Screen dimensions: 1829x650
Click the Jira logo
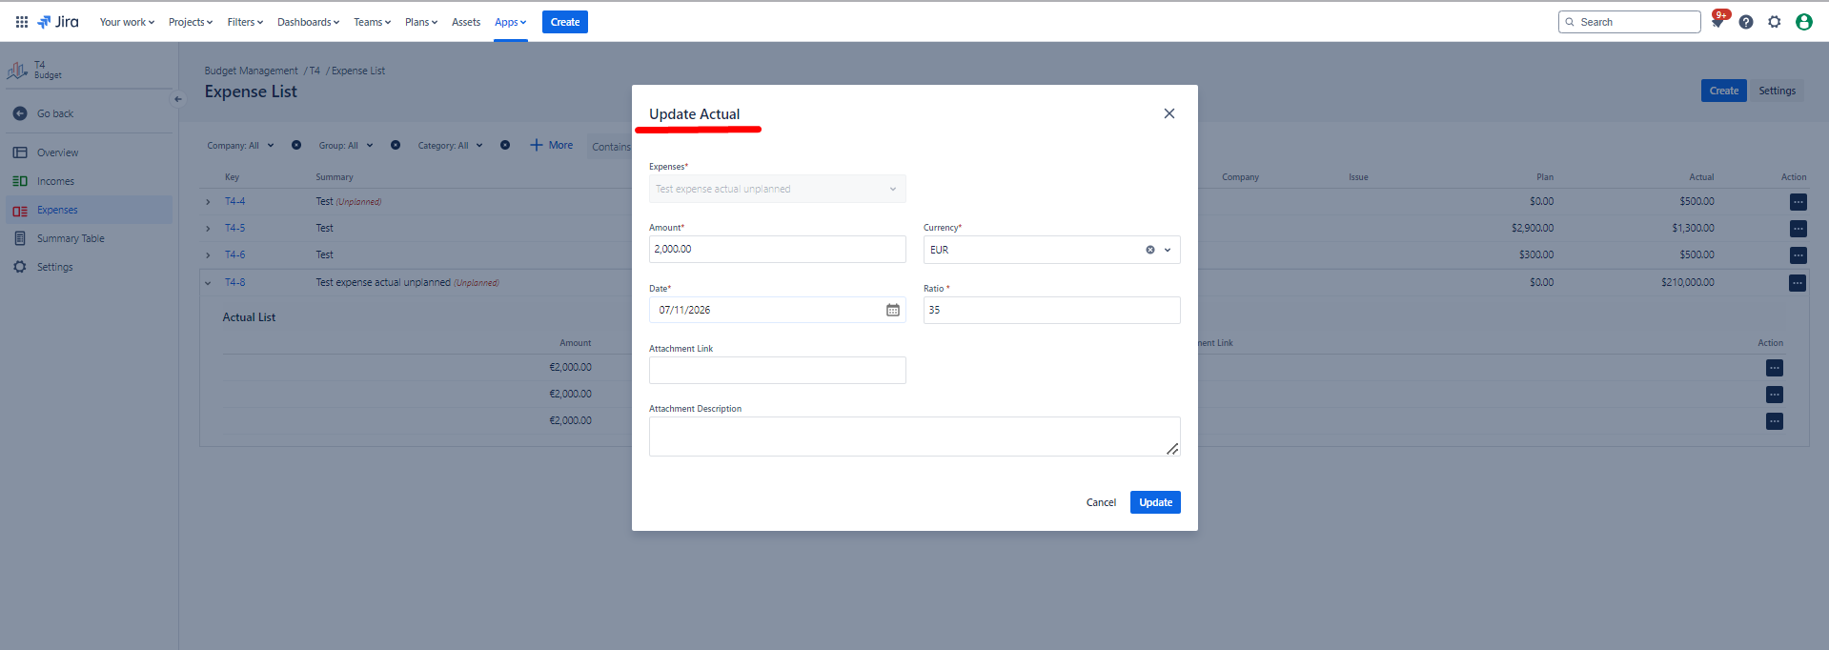coord(58,22)
